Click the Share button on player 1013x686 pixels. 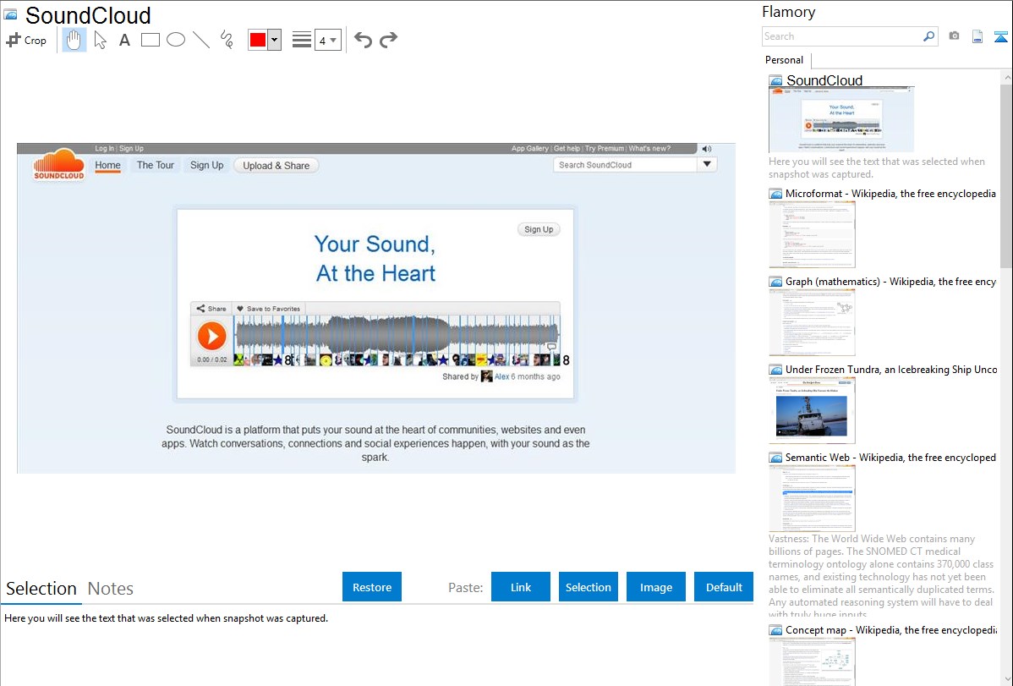click(x=211, y=309)
